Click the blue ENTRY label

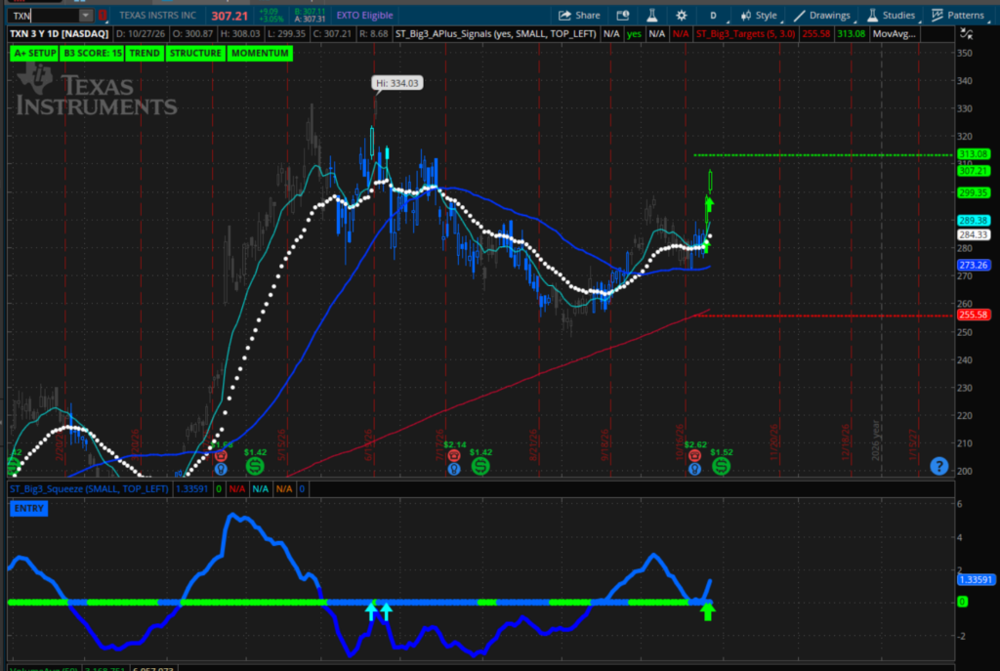[x=28, y=508]
